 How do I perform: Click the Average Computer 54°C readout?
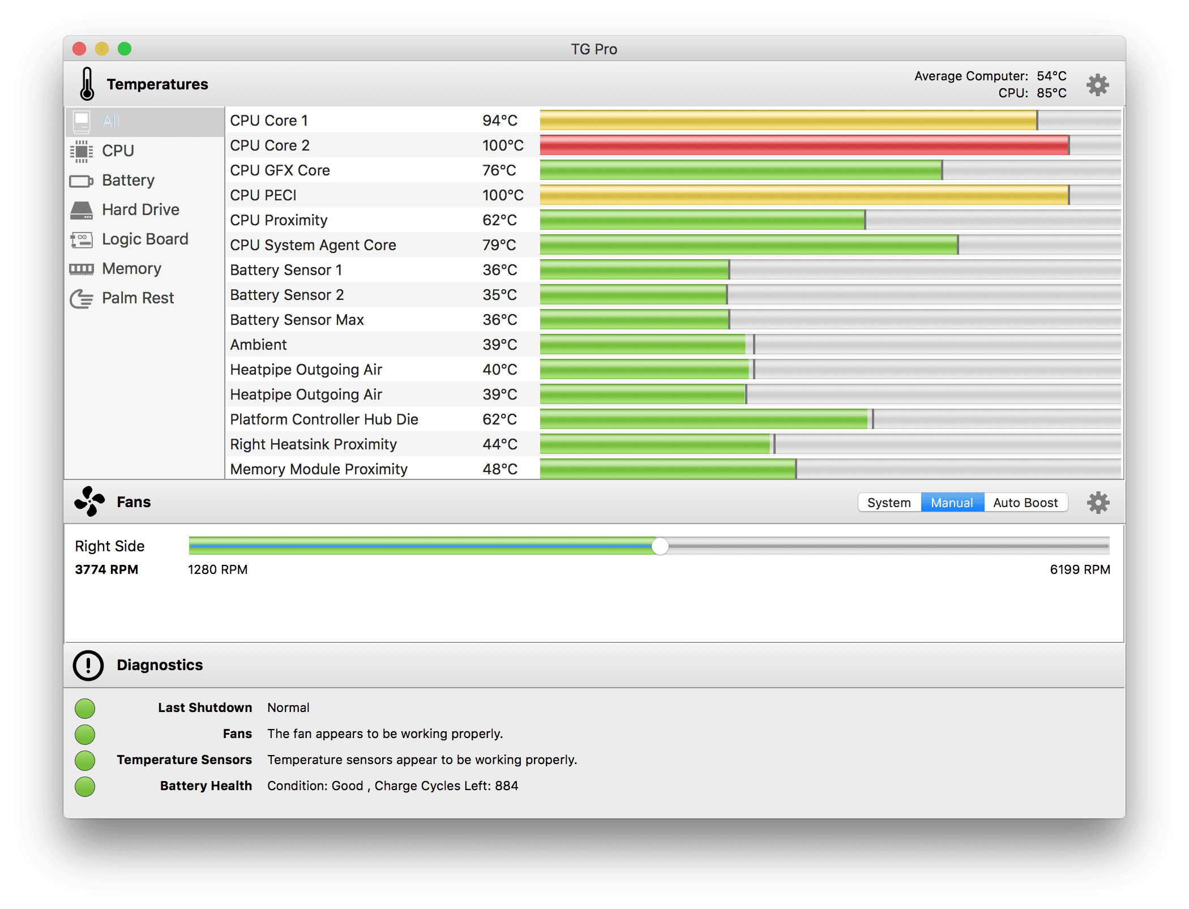(x=990, y=76)
